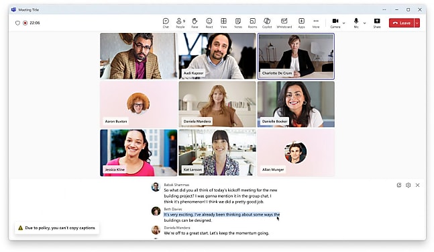The height and width of the screenshot is (252, 434).
Task: Toggle the Camera on or off
Action: click(335, 23)
